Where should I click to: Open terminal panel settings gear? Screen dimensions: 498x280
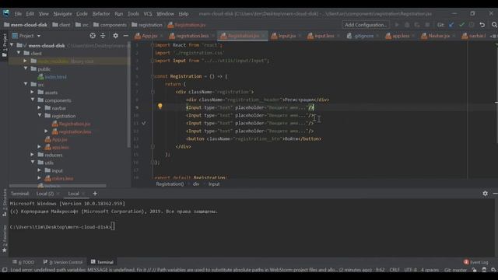pyautogui.click(x=485, y=194)
